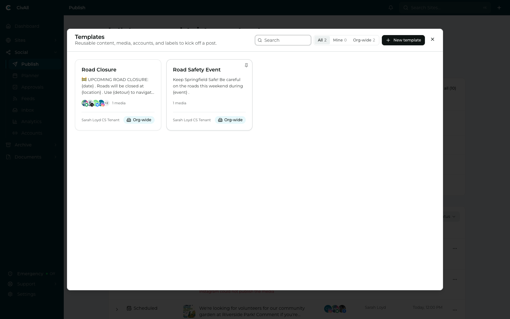The width and height of the screenshot is (510, 319).
Task: Click the New template button
Action: click(x=403, y=40)
